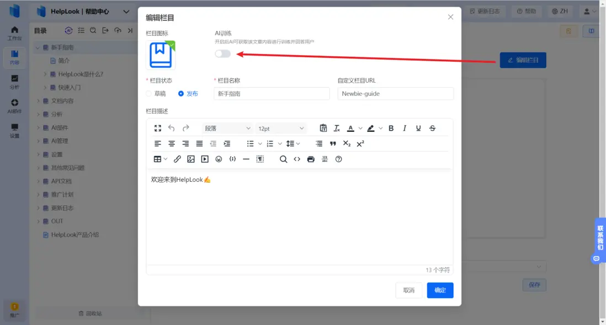The image size is (606, 325).
Task: Open the 段落 format dropdown
Action: coord(227,128)
